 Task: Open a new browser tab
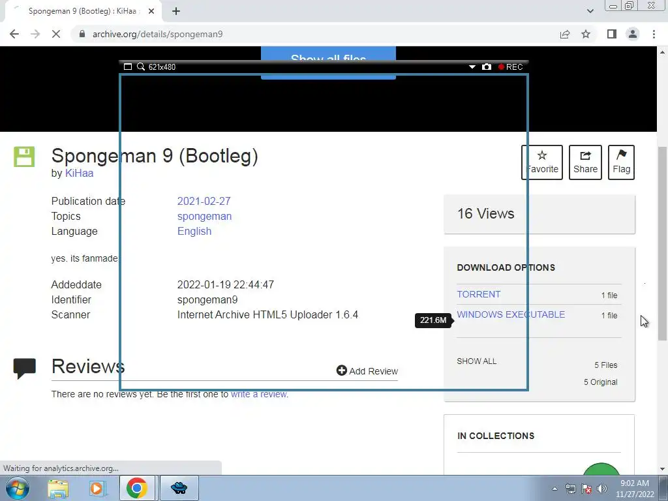pos(176,11)
